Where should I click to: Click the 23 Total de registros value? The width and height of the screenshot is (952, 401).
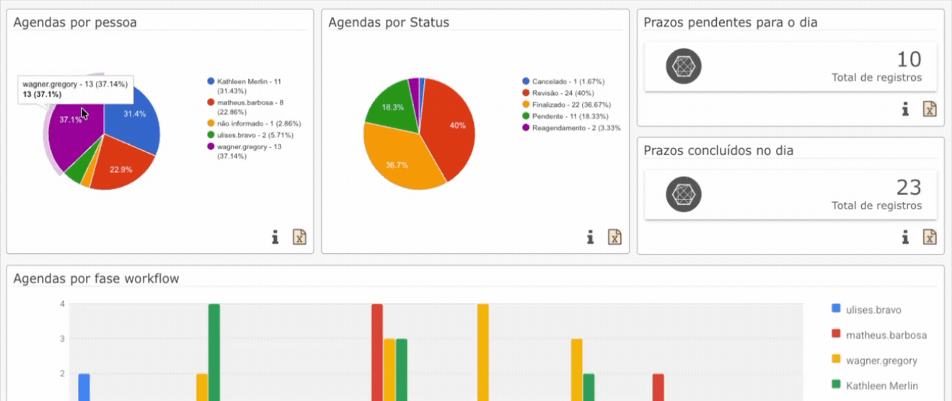point(908,187)
